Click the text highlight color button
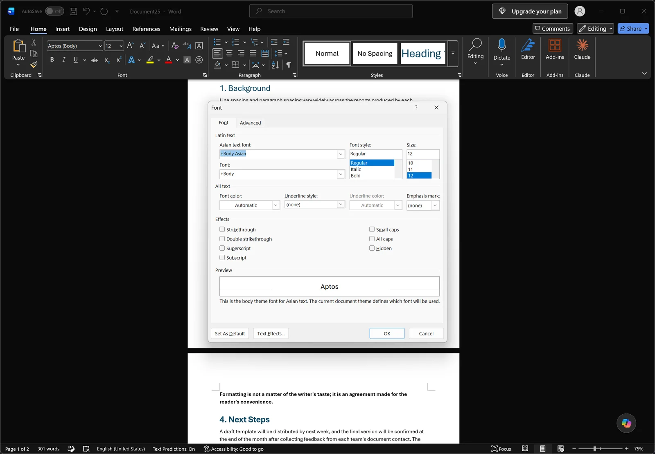Screen dimensions: 655x454 click(150, 60)
